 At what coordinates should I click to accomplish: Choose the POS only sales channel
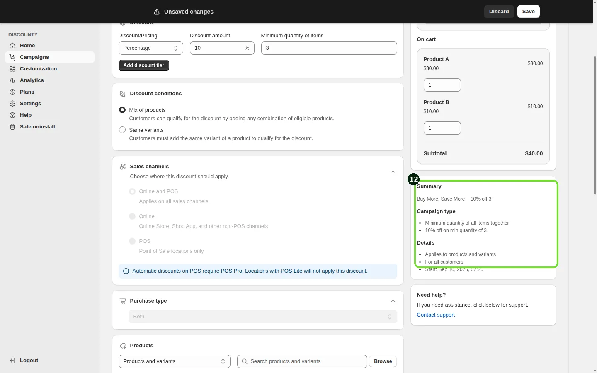click(x=132, y=241)
